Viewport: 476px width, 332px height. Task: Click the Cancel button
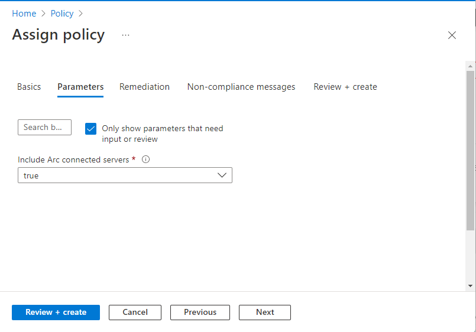pyautogui.click(x=135, y=313)
